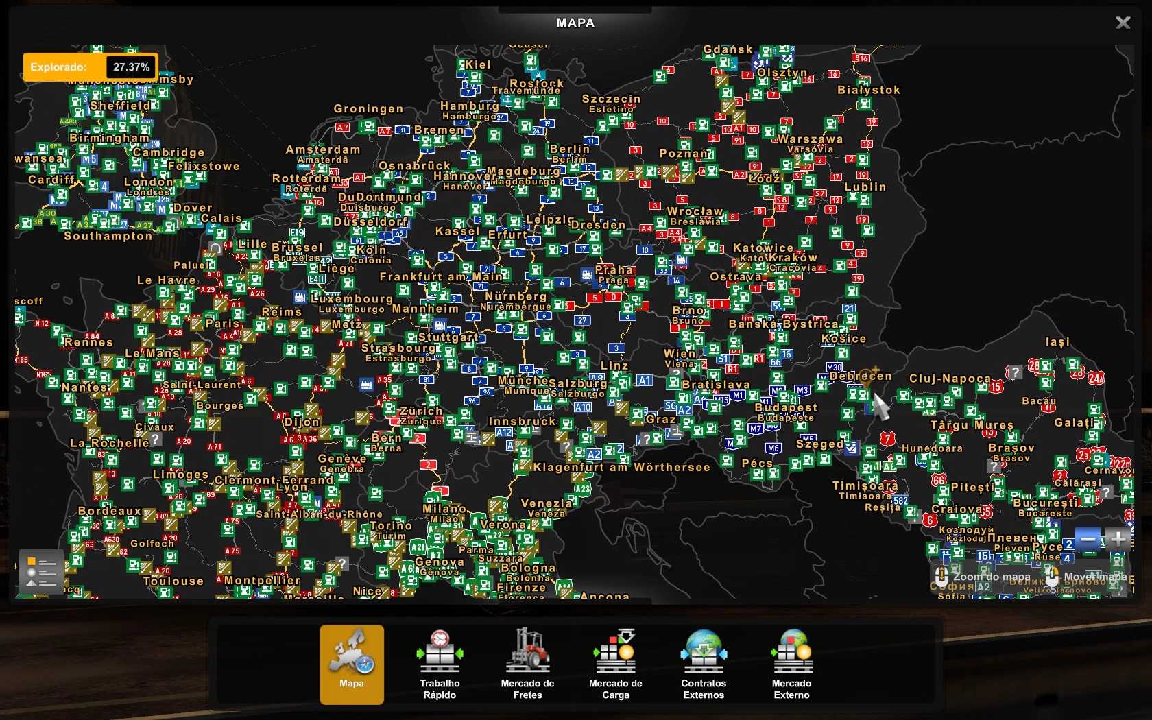Select the orange destination pin at Debrecen
Screen dimensions: 1152x720
867,376
